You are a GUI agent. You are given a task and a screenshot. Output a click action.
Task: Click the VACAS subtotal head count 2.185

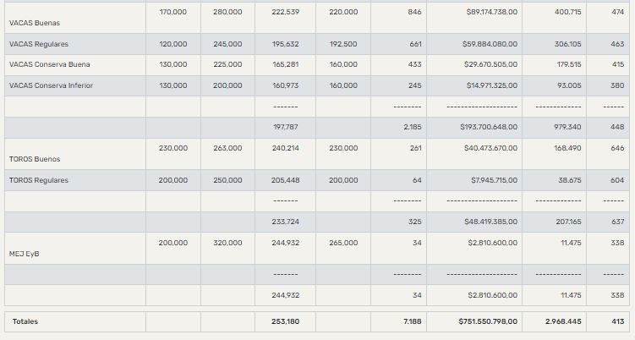413,127
